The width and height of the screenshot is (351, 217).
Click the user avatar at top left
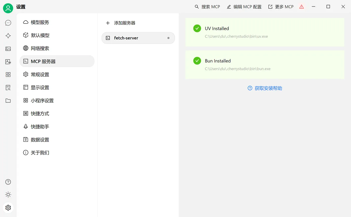point(8,8)
